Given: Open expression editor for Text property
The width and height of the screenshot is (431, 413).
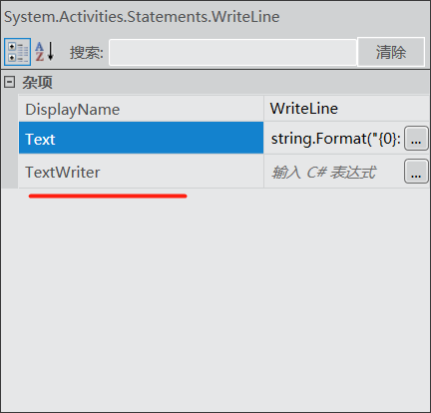Looking at the screenshot, I should point(416,139).
